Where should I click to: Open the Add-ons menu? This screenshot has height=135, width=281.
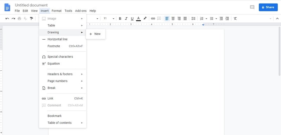(x=81, y=11)
